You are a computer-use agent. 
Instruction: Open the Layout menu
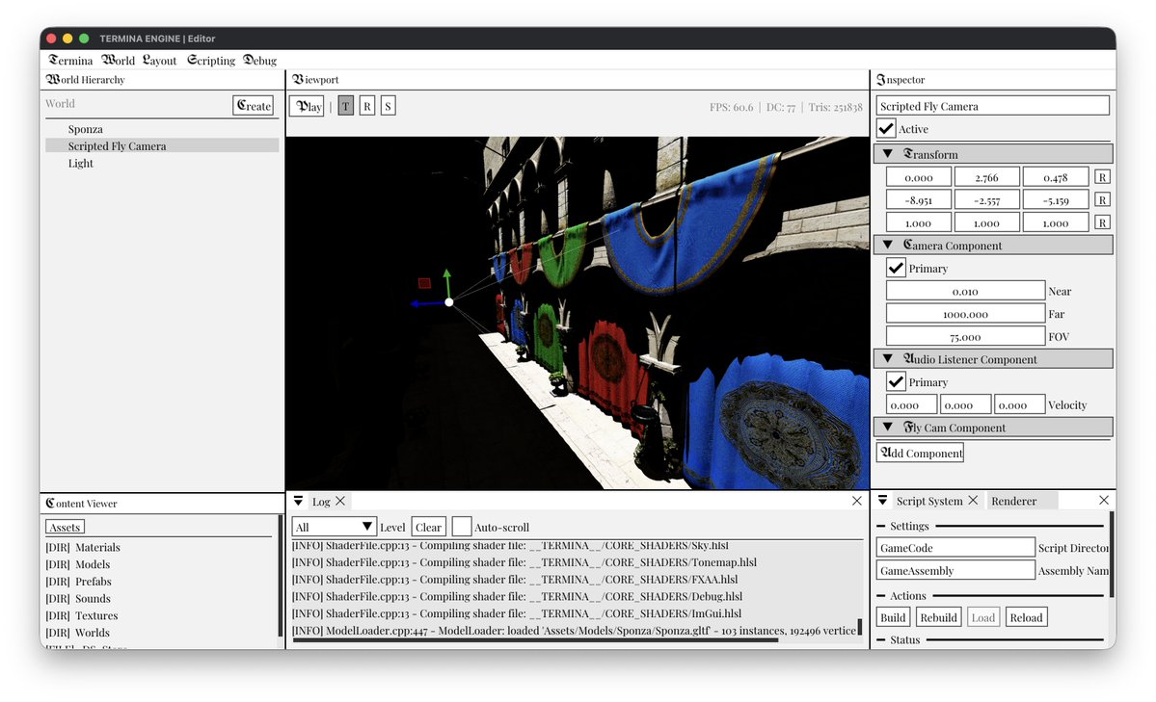159,61
